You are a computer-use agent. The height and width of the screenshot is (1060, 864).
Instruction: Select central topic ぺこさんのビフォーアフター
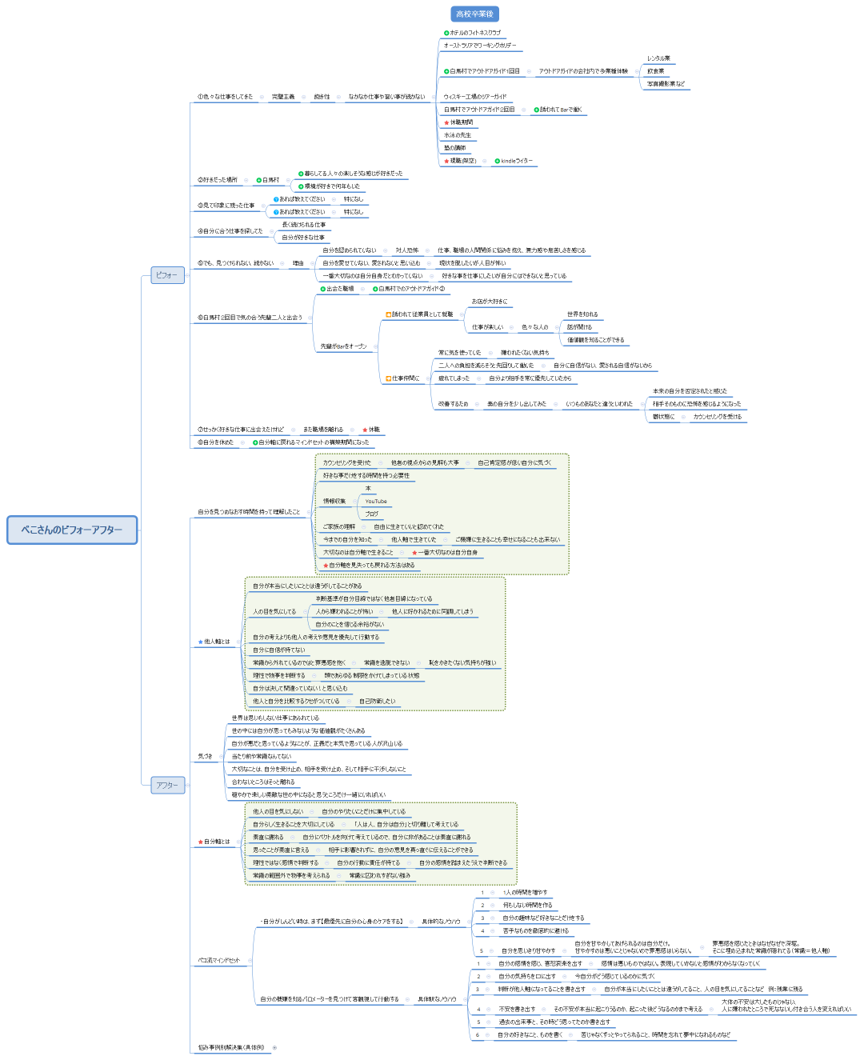click(72, 530)
